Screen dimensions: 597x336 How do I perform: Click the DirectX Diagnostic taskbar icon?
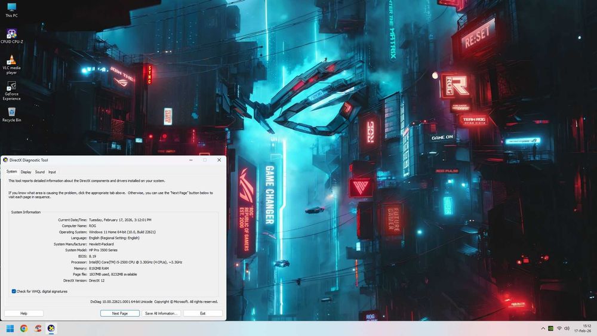[51, 328]
